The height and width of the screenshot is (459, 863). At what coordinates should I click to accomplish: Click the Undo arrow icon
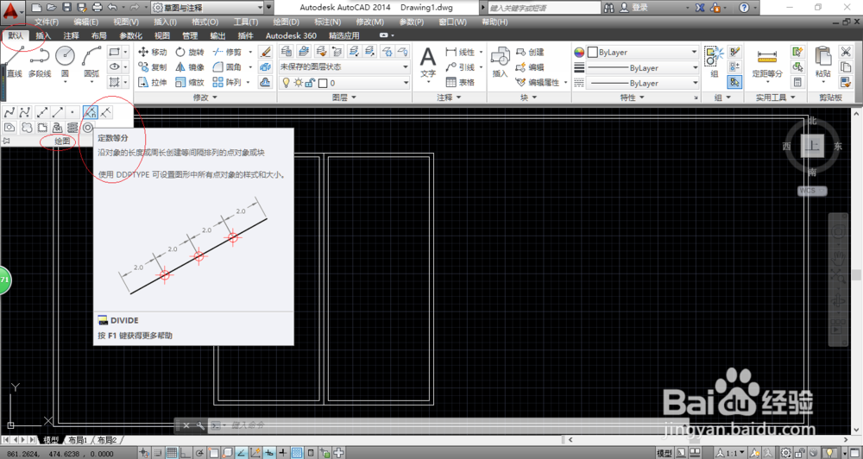(x=112, y=8)
